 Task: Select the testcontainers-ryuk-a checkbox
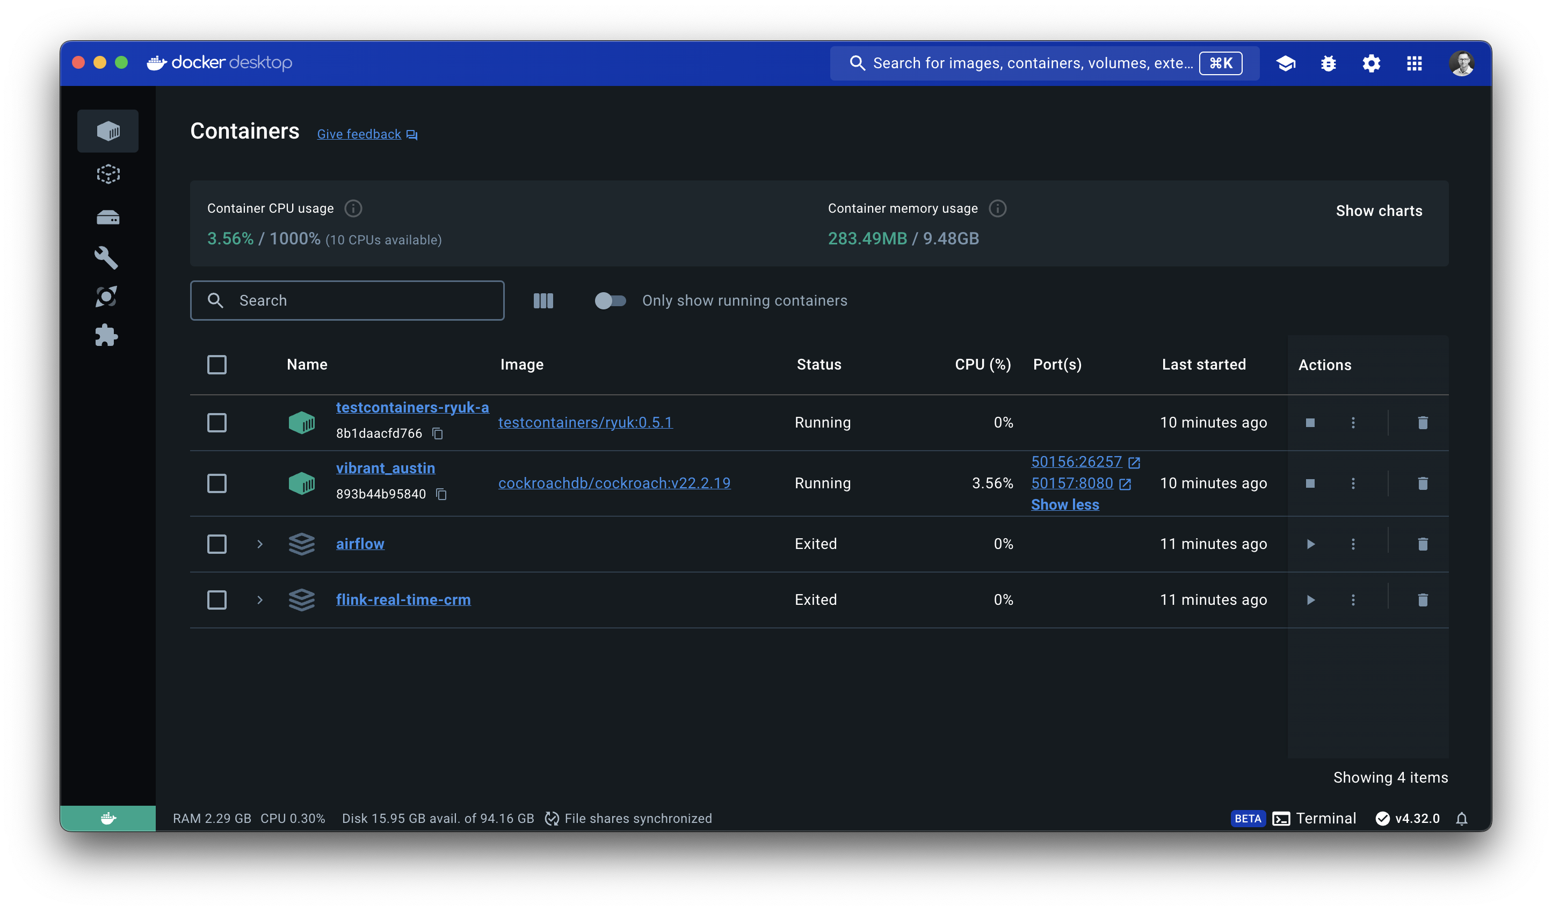[x=217, y=422]
